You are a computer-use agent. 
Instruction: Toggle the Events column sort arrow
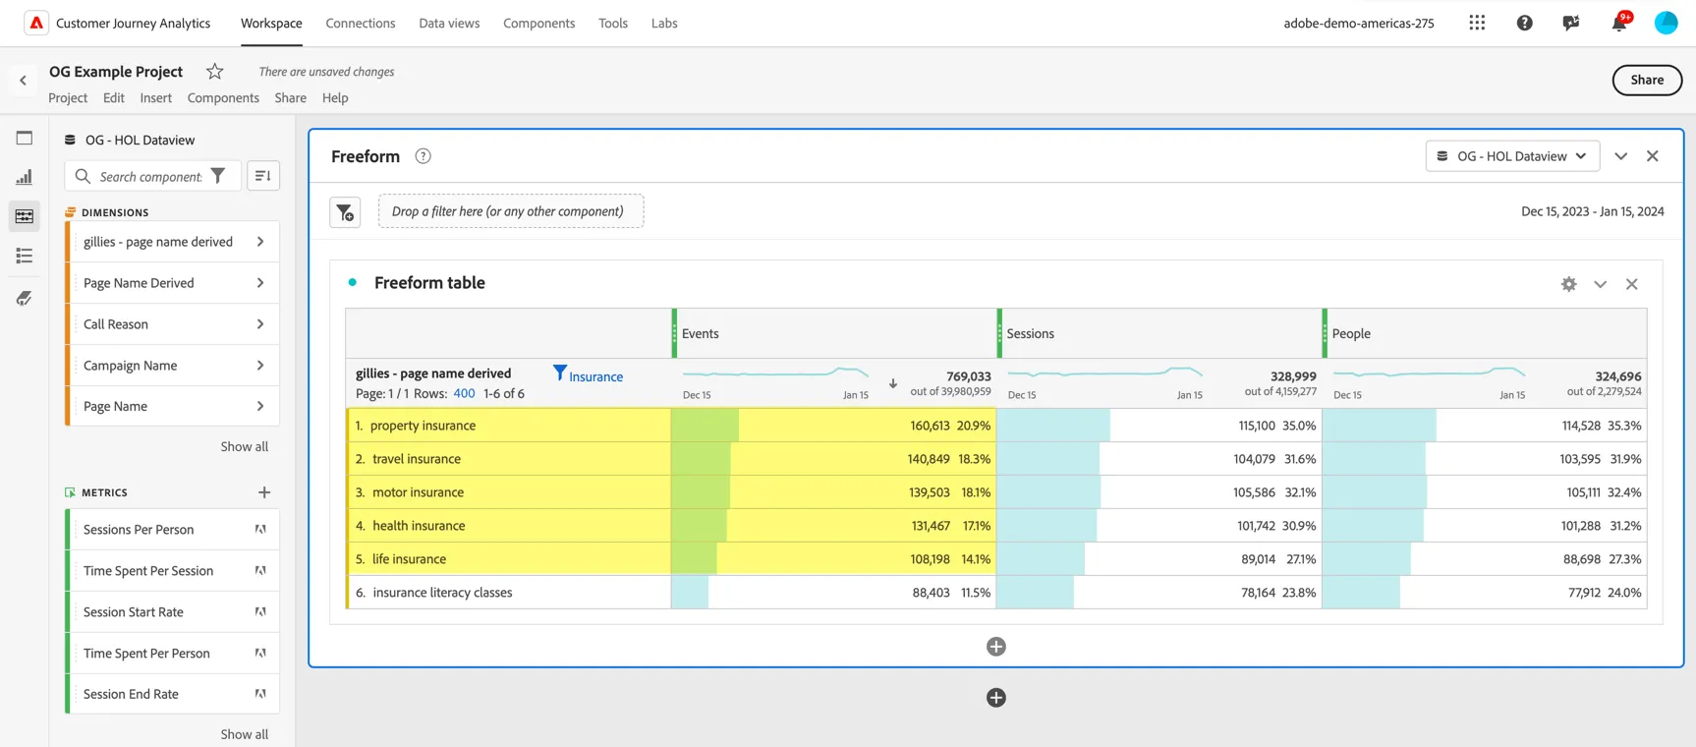pyautogui.click(x=893, y=383)
